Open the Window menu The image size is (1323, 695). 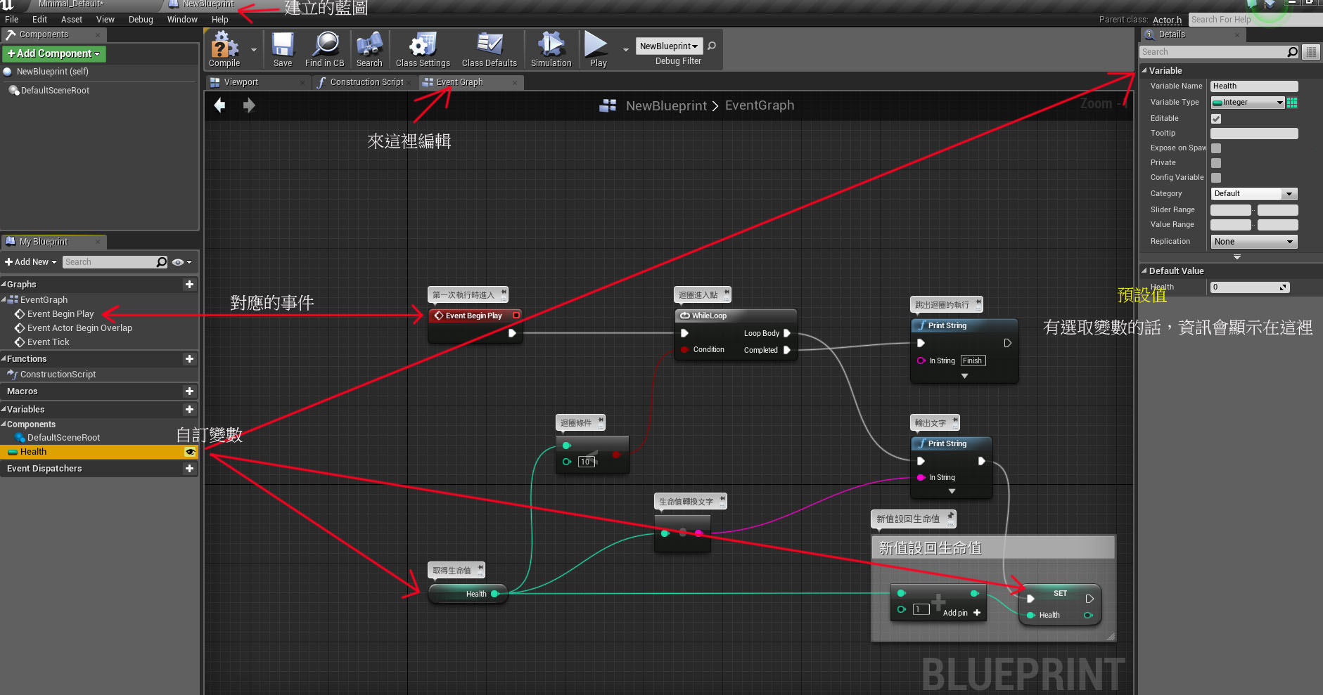click(x=181, y=19)
